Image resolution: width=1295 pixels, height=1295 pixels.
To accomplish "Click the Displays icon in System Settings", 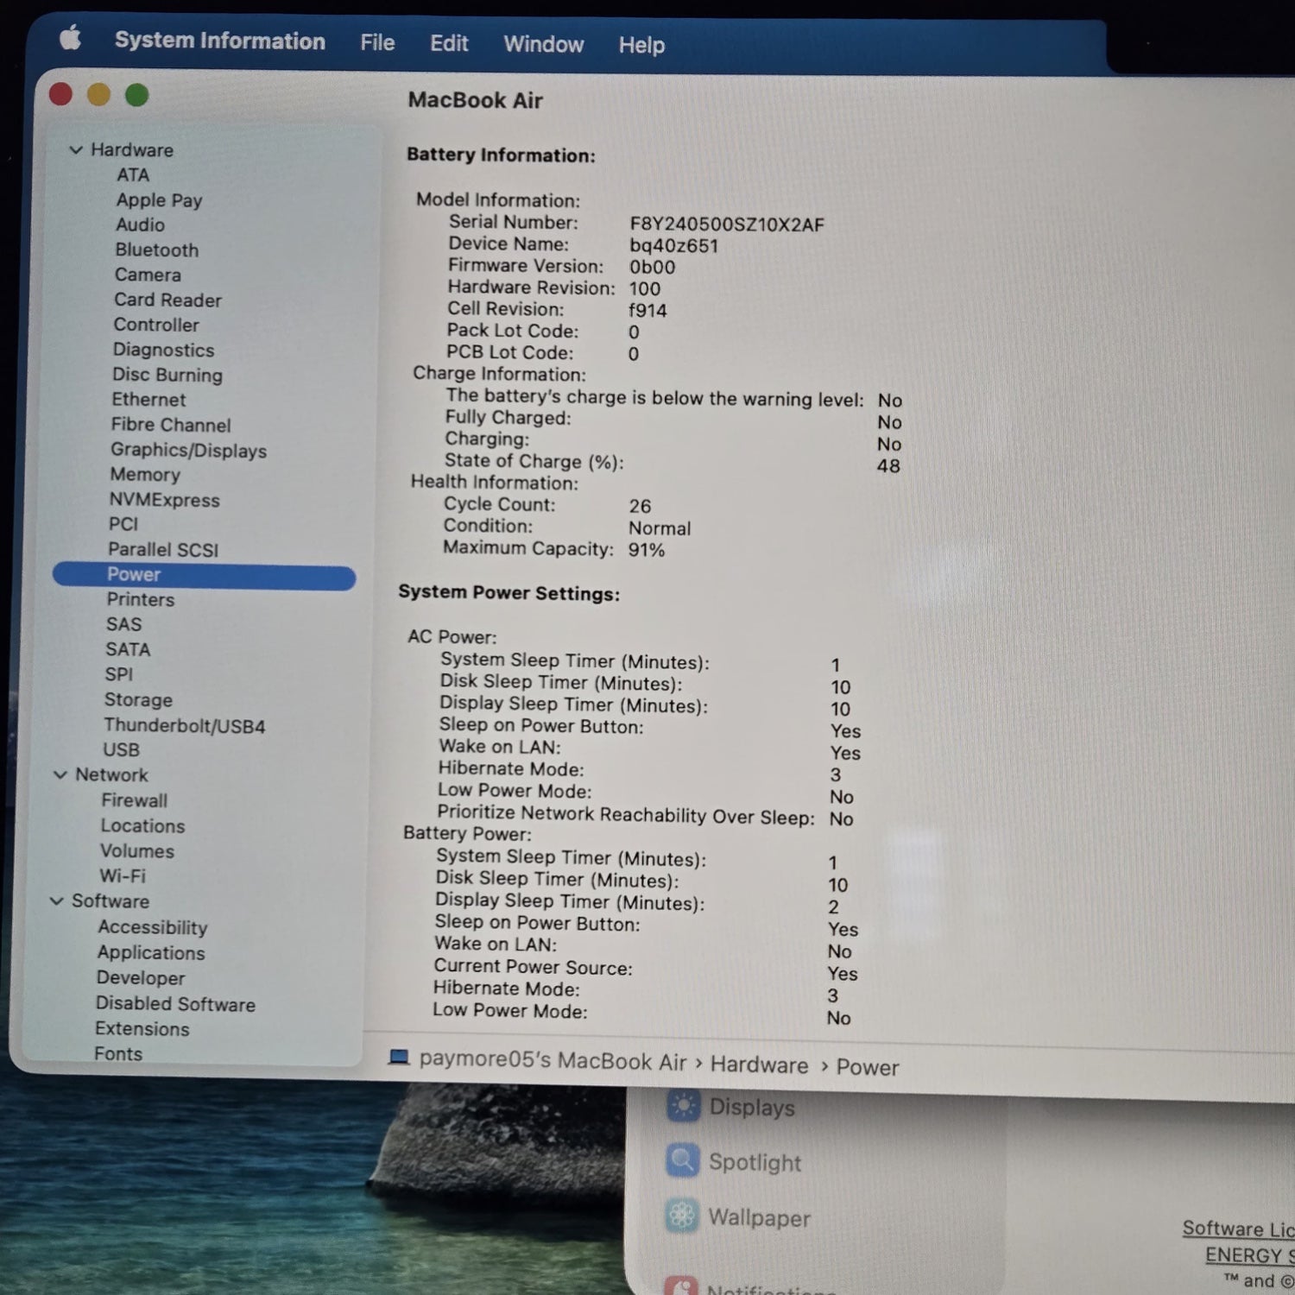I will (683, 1106).
